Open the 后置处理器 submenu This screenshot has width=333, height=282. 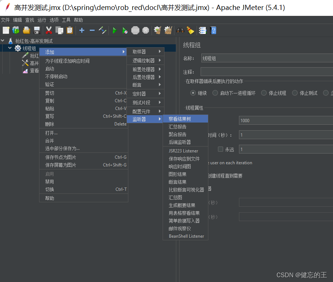[145, 77]
